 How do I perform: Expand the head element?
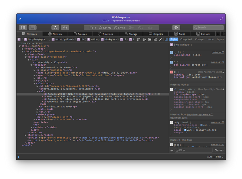[23, 49]
